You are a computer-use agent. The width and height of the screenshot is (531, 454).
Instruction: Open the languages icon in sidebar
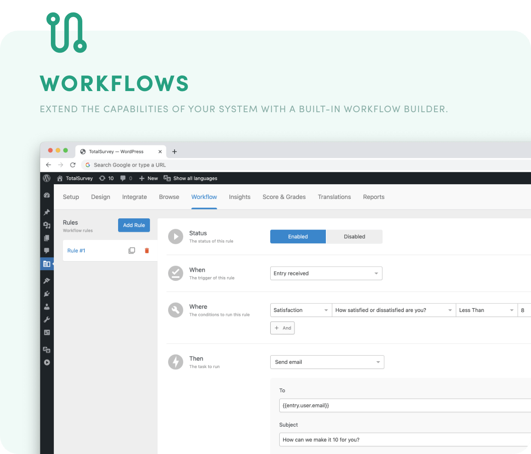[47, 350]
